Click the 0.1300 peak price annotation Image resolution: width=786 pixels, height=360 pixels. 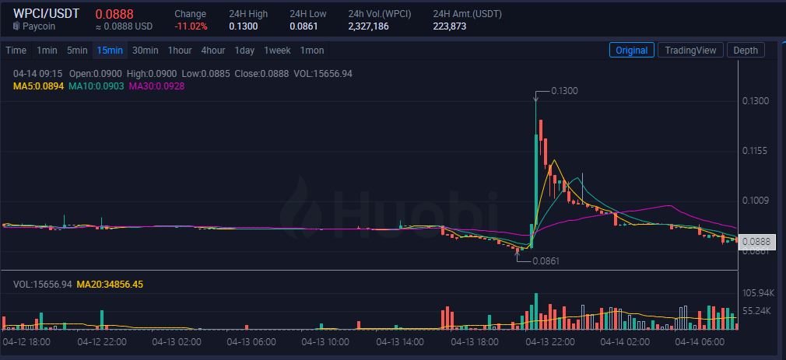point(564,91)
